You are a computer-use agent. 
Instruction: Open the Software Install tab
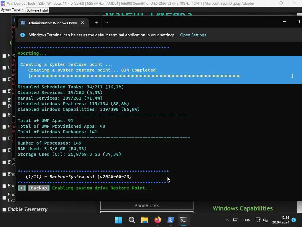(37, 10)
